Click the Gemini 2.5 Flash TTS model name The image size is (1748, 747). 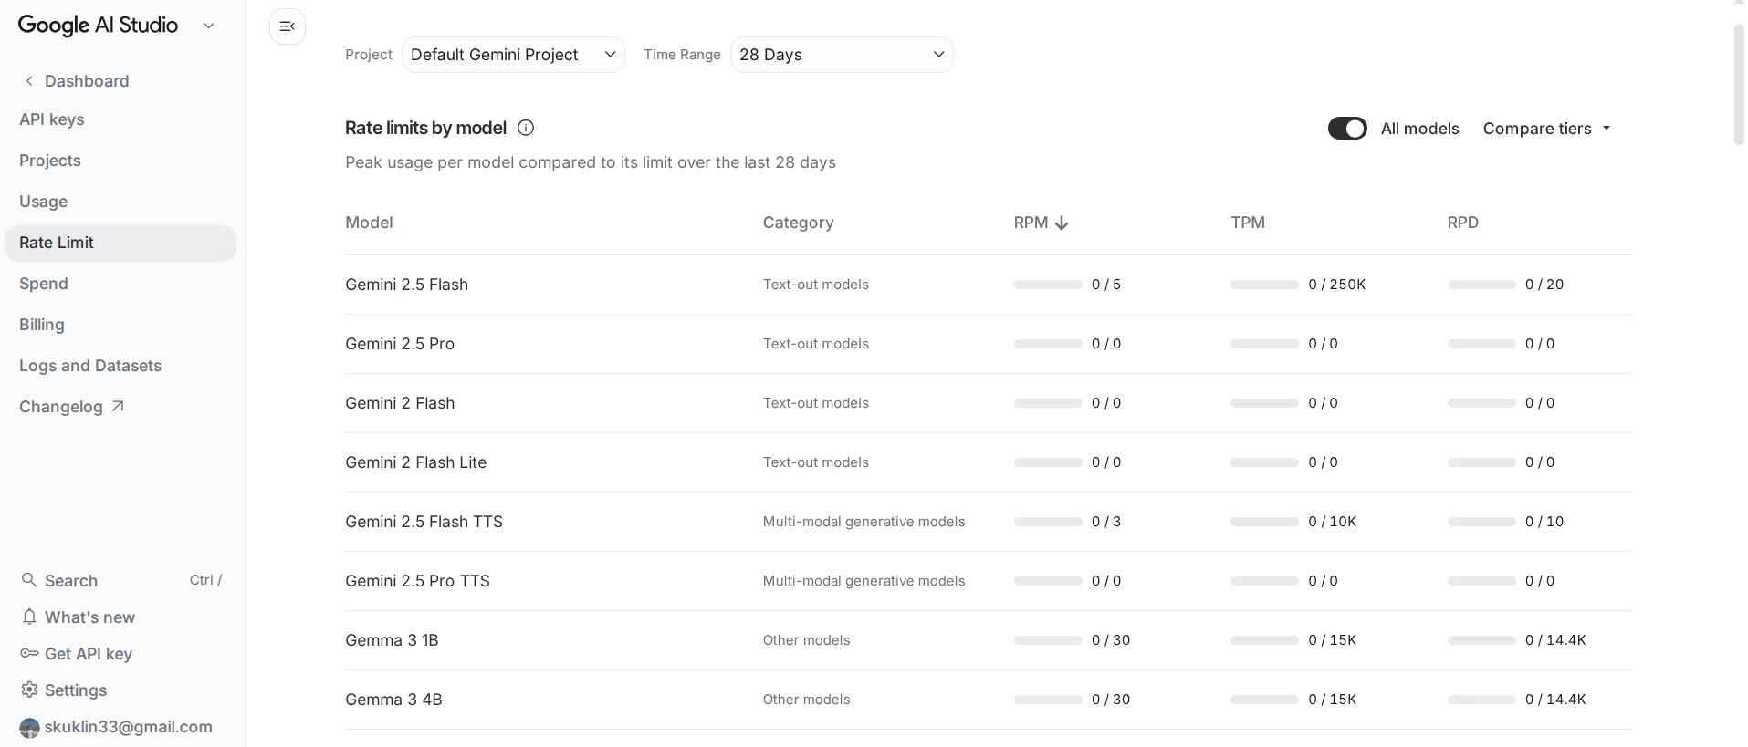pyautogui.click(x=424, y=522)
